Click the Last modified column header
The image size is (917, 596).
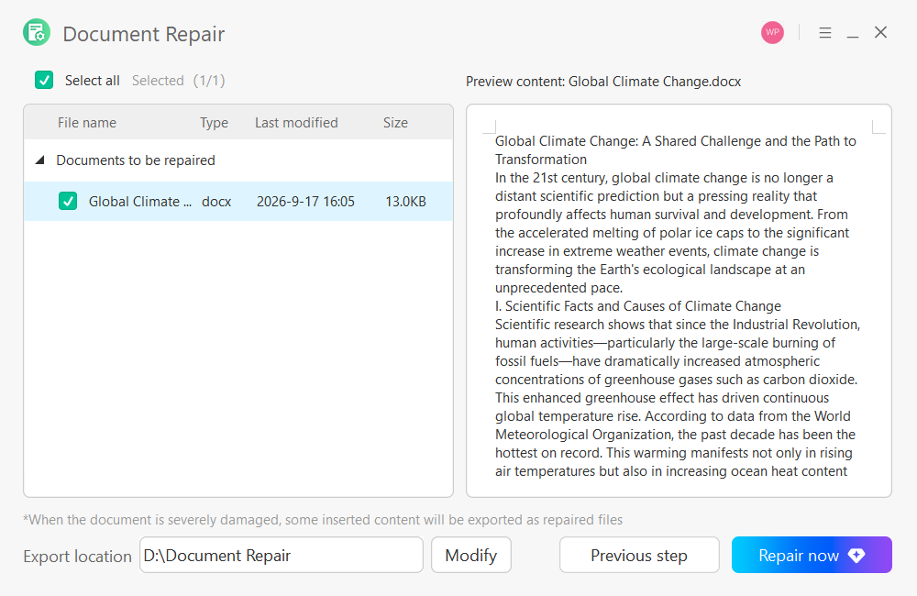296,123
